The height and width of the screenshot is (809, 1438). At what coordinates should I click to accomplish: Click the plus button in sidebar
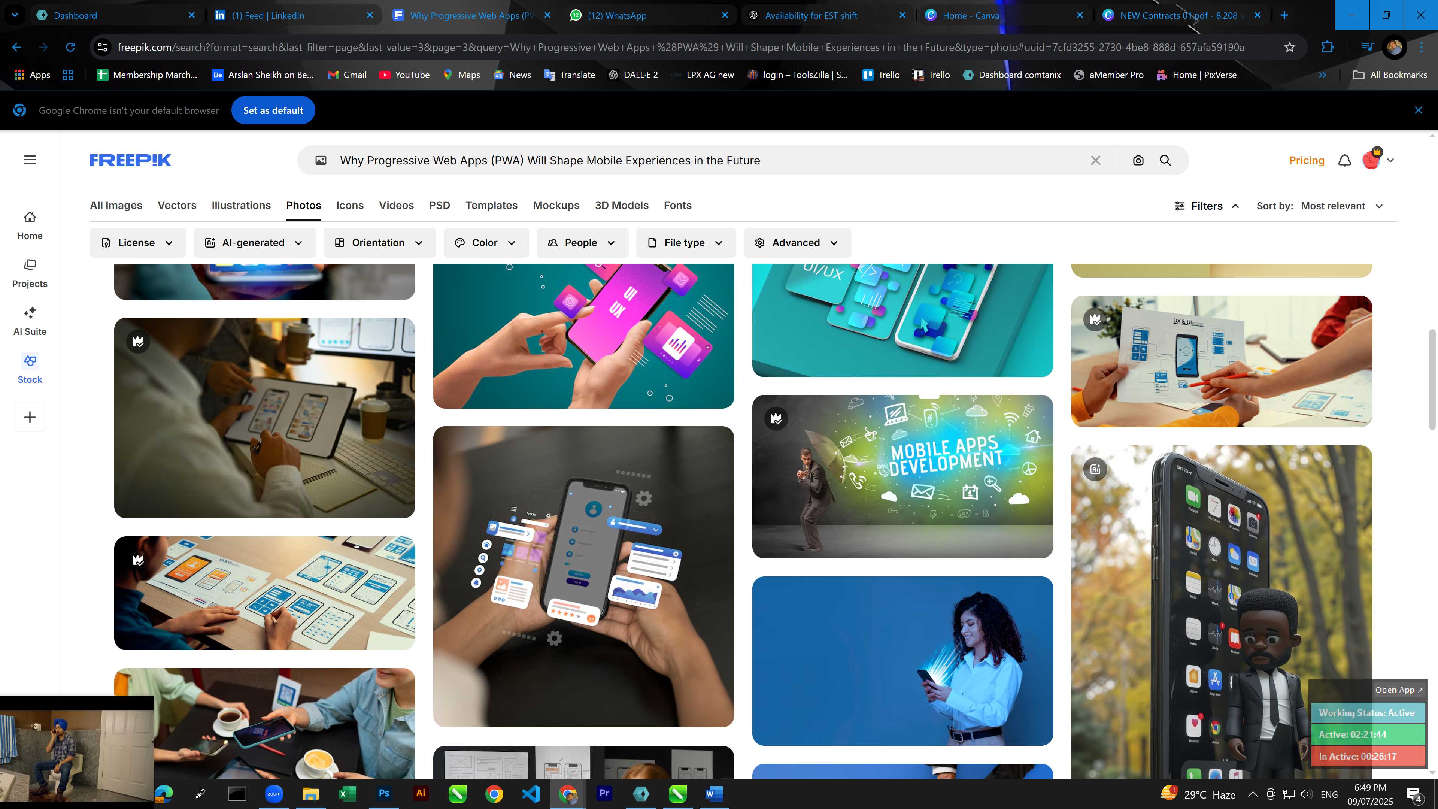pyautogui.click(x=30, y=417)
